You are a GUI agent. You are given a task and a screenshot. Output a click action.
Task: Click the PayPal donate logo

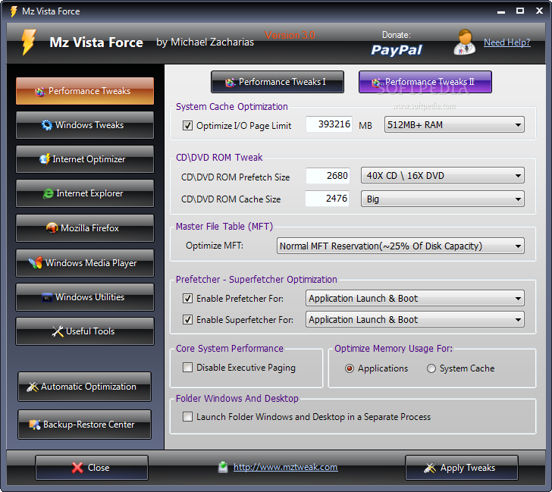click(x=397, y=50)
